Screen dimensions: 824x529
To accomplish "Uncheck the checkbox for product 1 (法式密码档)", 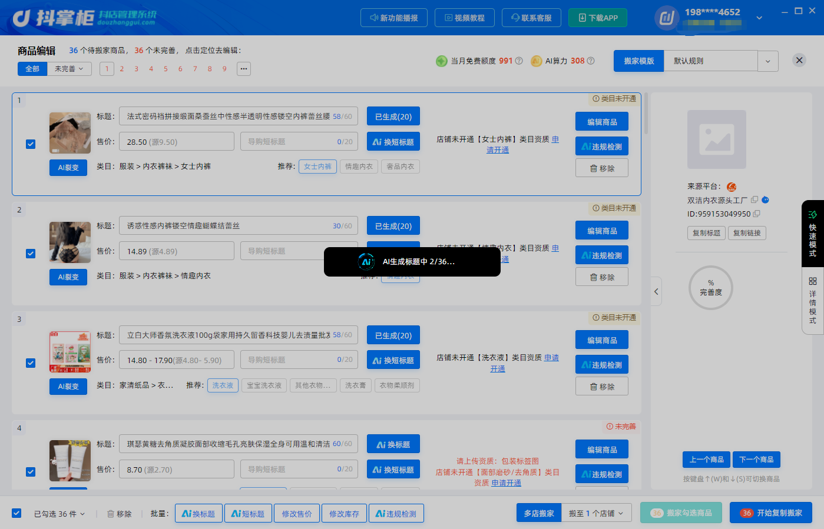I will [31, 144].
